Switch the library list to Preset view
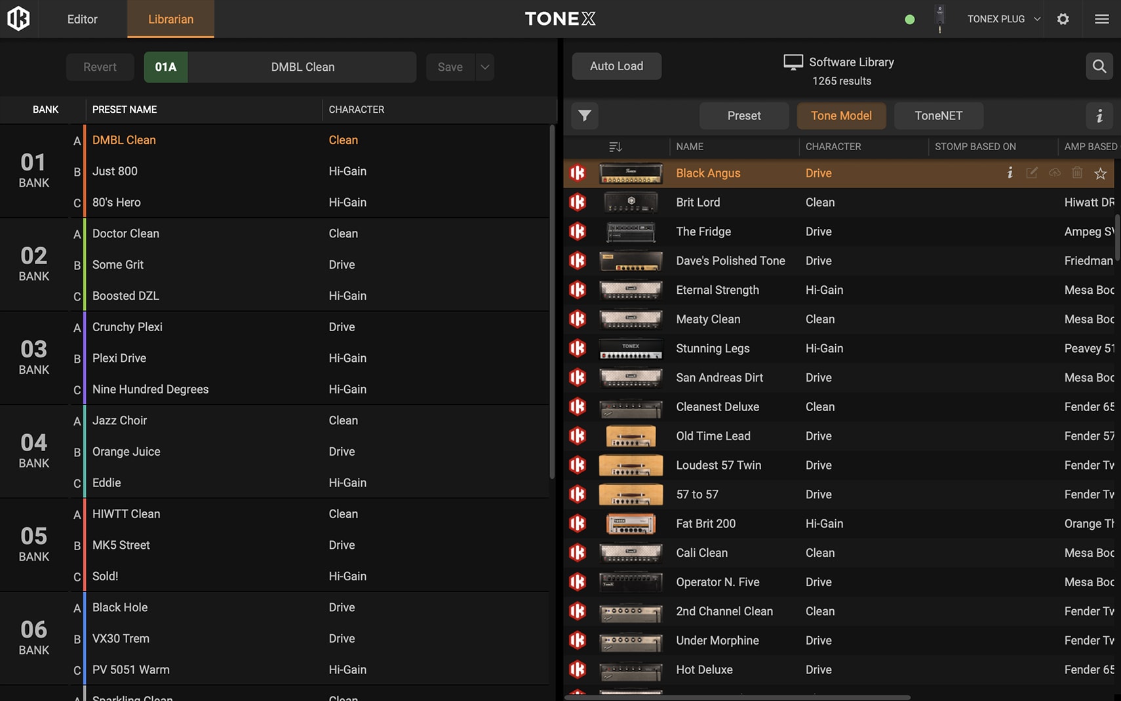The height and width of the screenshot is (701, 1121). [x=743, y=115]
